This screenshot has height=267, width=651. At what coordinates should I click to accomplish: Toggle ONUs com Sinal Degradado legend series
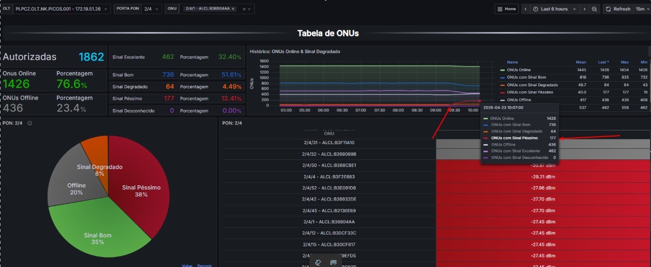532,85
